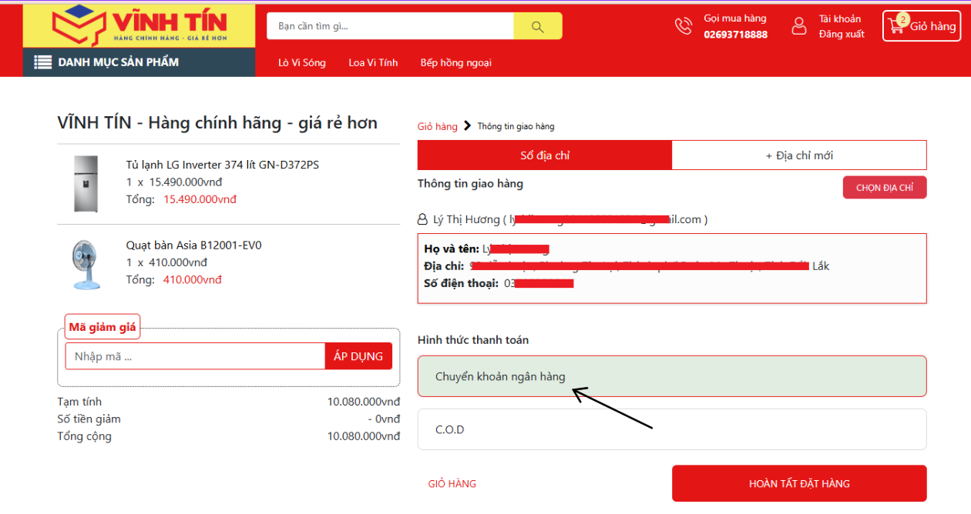Click the Tổng cộng total amount
971x514 pixels.
pyautogui.click(x=364, y=436)
